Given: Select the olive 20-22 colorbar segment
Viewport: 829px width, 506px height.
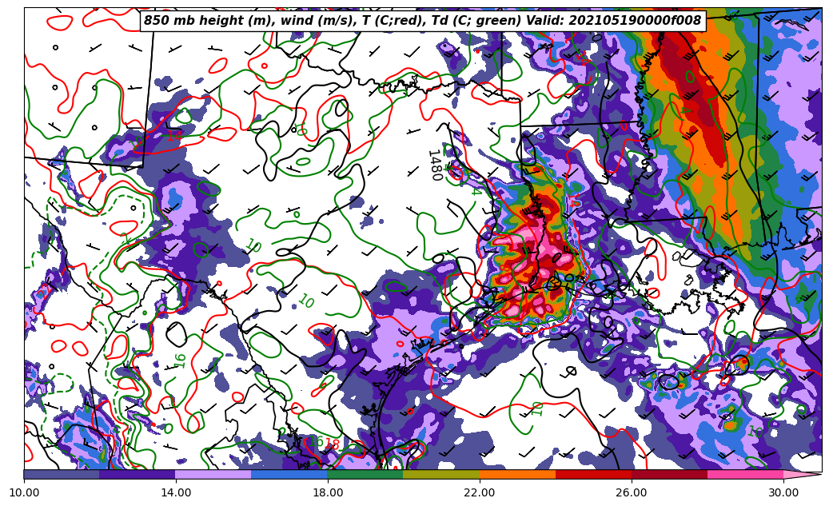Looking at the screenshot, I should point(441,474).
